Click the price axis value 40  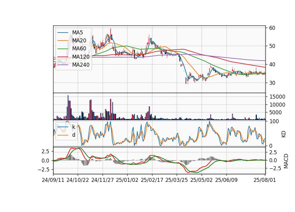coord(272,65)
